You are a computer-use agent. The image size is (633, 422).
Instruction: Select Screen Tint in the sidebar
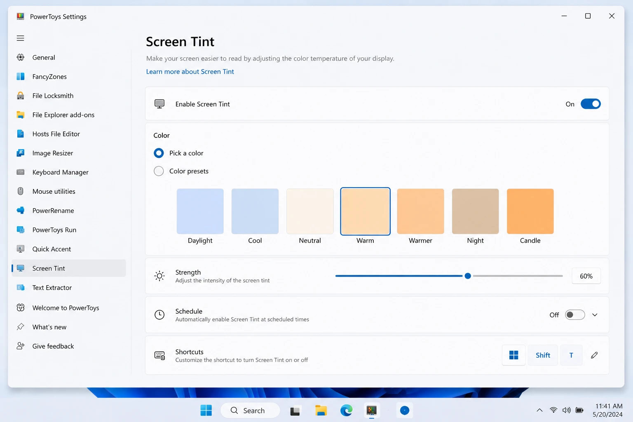pos(69,268)
